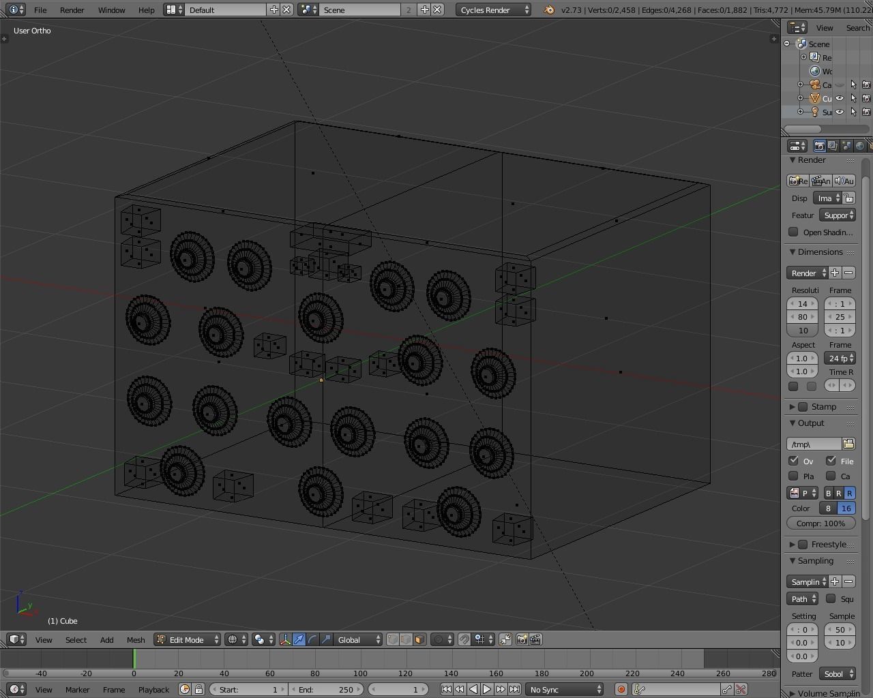Viewport: 873px width, 698px height.
Task: Play animation forward
Action: click(487, 689)
